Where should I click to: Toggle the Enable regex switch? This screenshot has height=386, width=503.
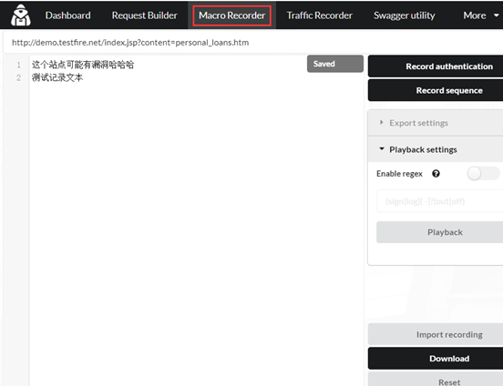click(483, 174)
